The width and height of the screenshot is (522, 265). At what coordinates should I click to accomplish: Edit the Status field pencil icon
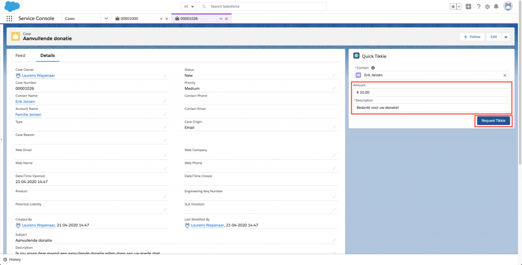(x=334, y=75)
